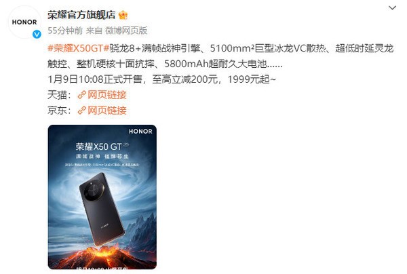Click the chain icon of JD link
Image resolution: width=407 pixels, height=274 pixels.
[x=82, y=111]
